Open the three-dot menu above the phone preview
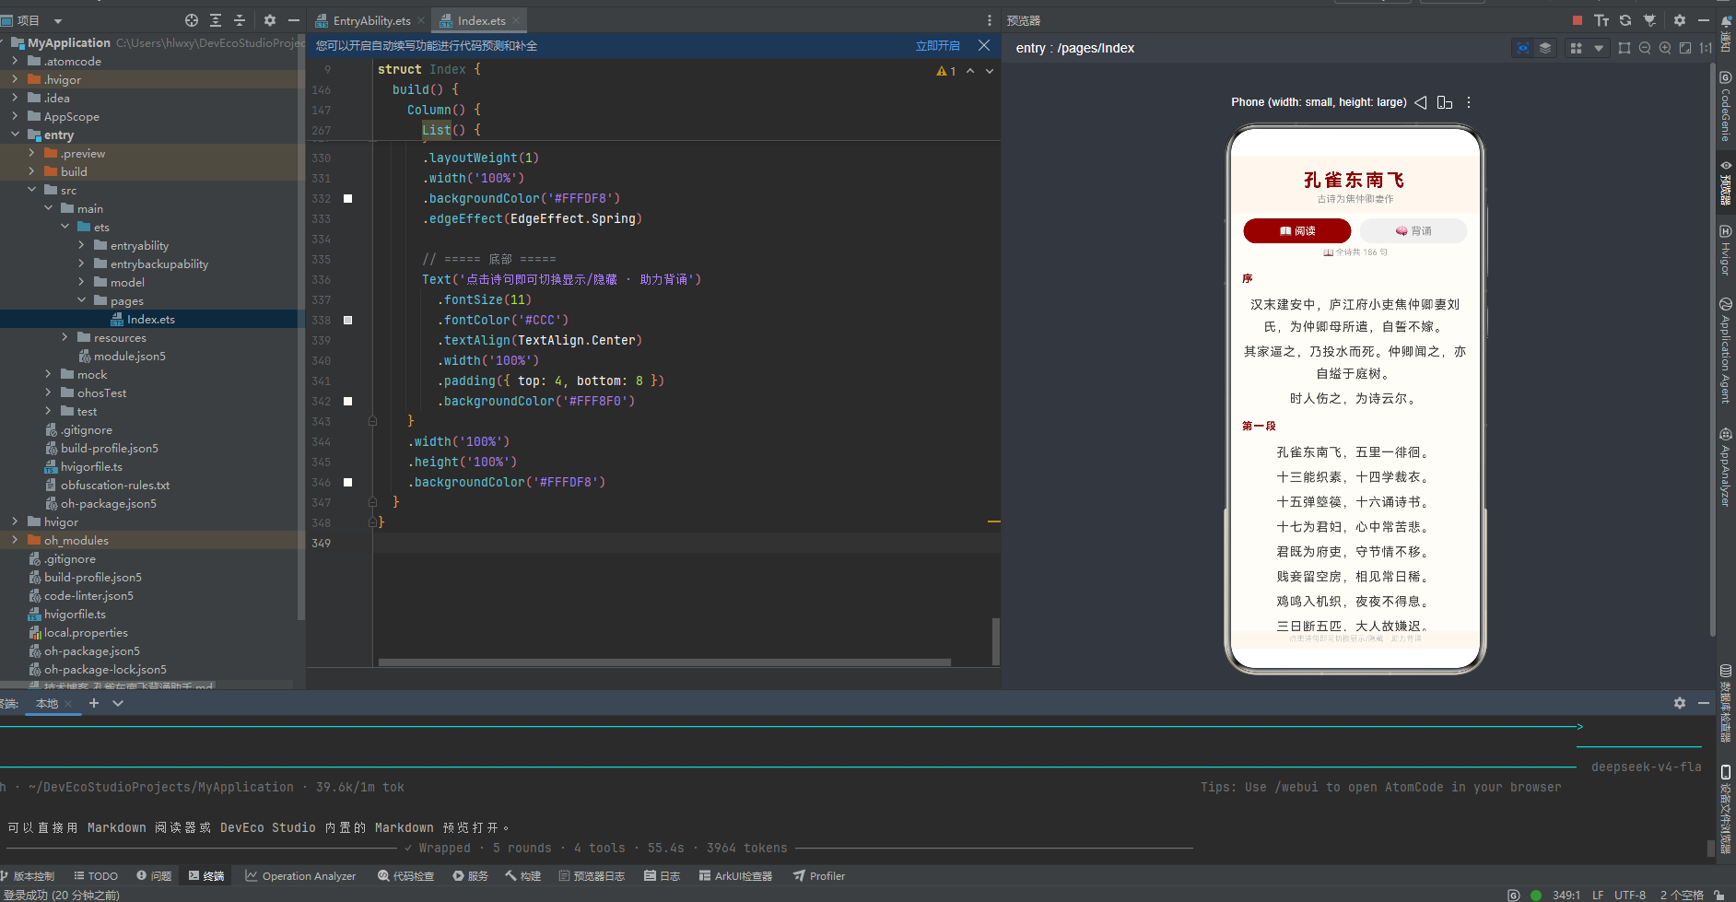 1469,102
